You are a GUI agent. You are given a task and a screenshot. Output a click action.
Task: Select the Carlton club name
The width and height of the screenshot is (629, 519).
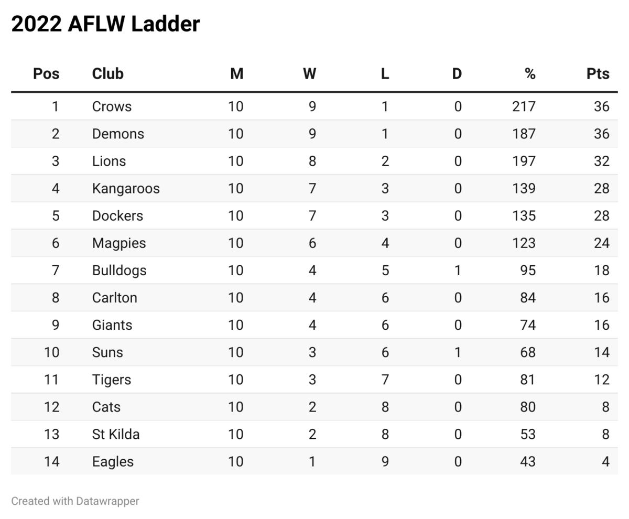(x=115, y=298)
